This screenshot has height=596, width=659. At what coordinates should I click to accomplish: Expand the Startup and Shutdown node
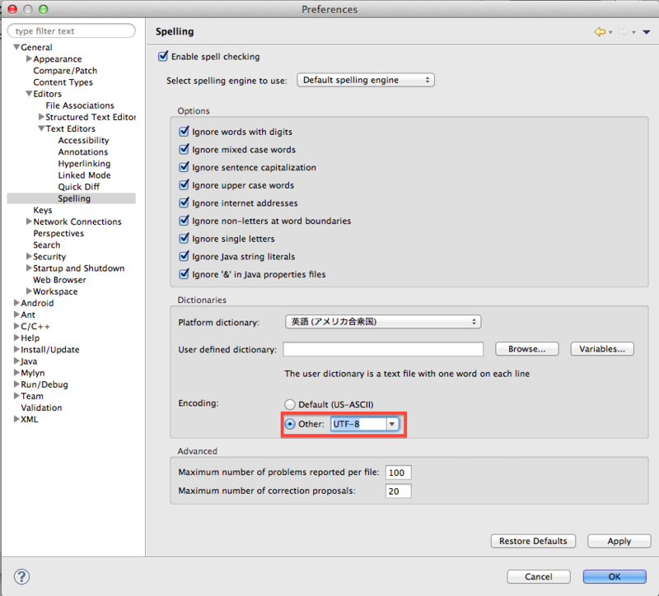(29, 268)
